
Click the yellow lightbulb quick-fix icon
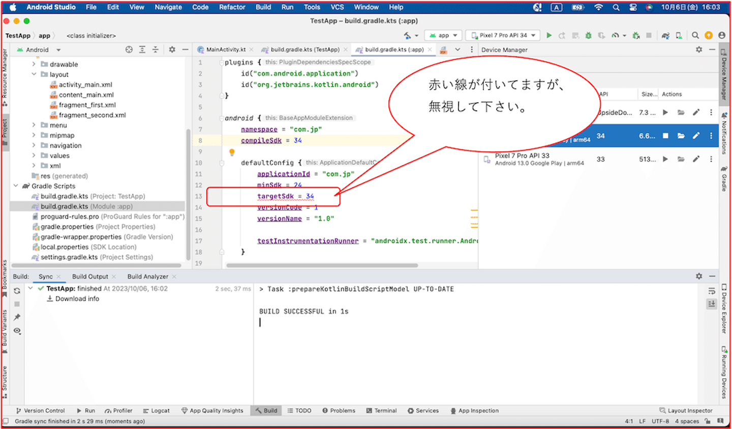[232, 152]
